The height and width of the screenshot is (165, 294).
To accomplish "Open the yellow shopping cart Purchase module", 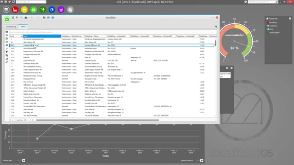I will click(24, 10).
